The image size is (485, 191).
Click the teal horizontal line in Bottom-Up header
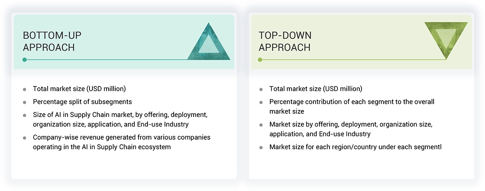pyautogui.click(x=104, y=60)
